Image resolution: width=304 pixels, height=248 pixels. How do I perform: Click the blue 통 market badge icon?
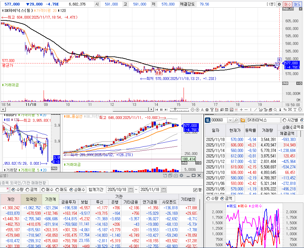click(208, 120)
